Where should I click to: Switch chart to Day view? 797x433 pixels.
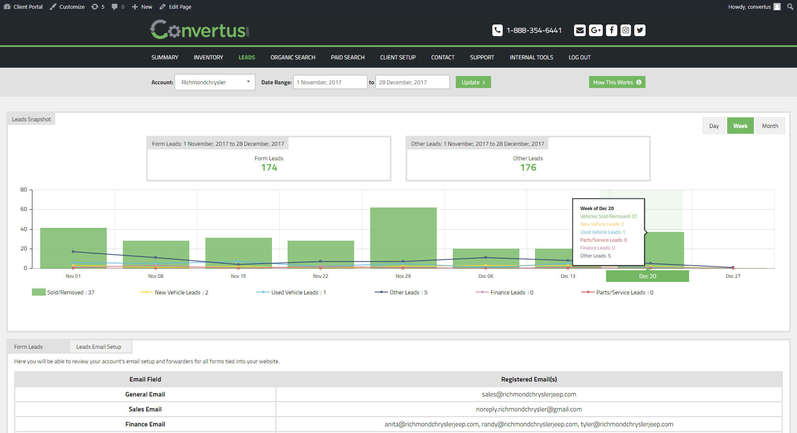tap(714, 126)
